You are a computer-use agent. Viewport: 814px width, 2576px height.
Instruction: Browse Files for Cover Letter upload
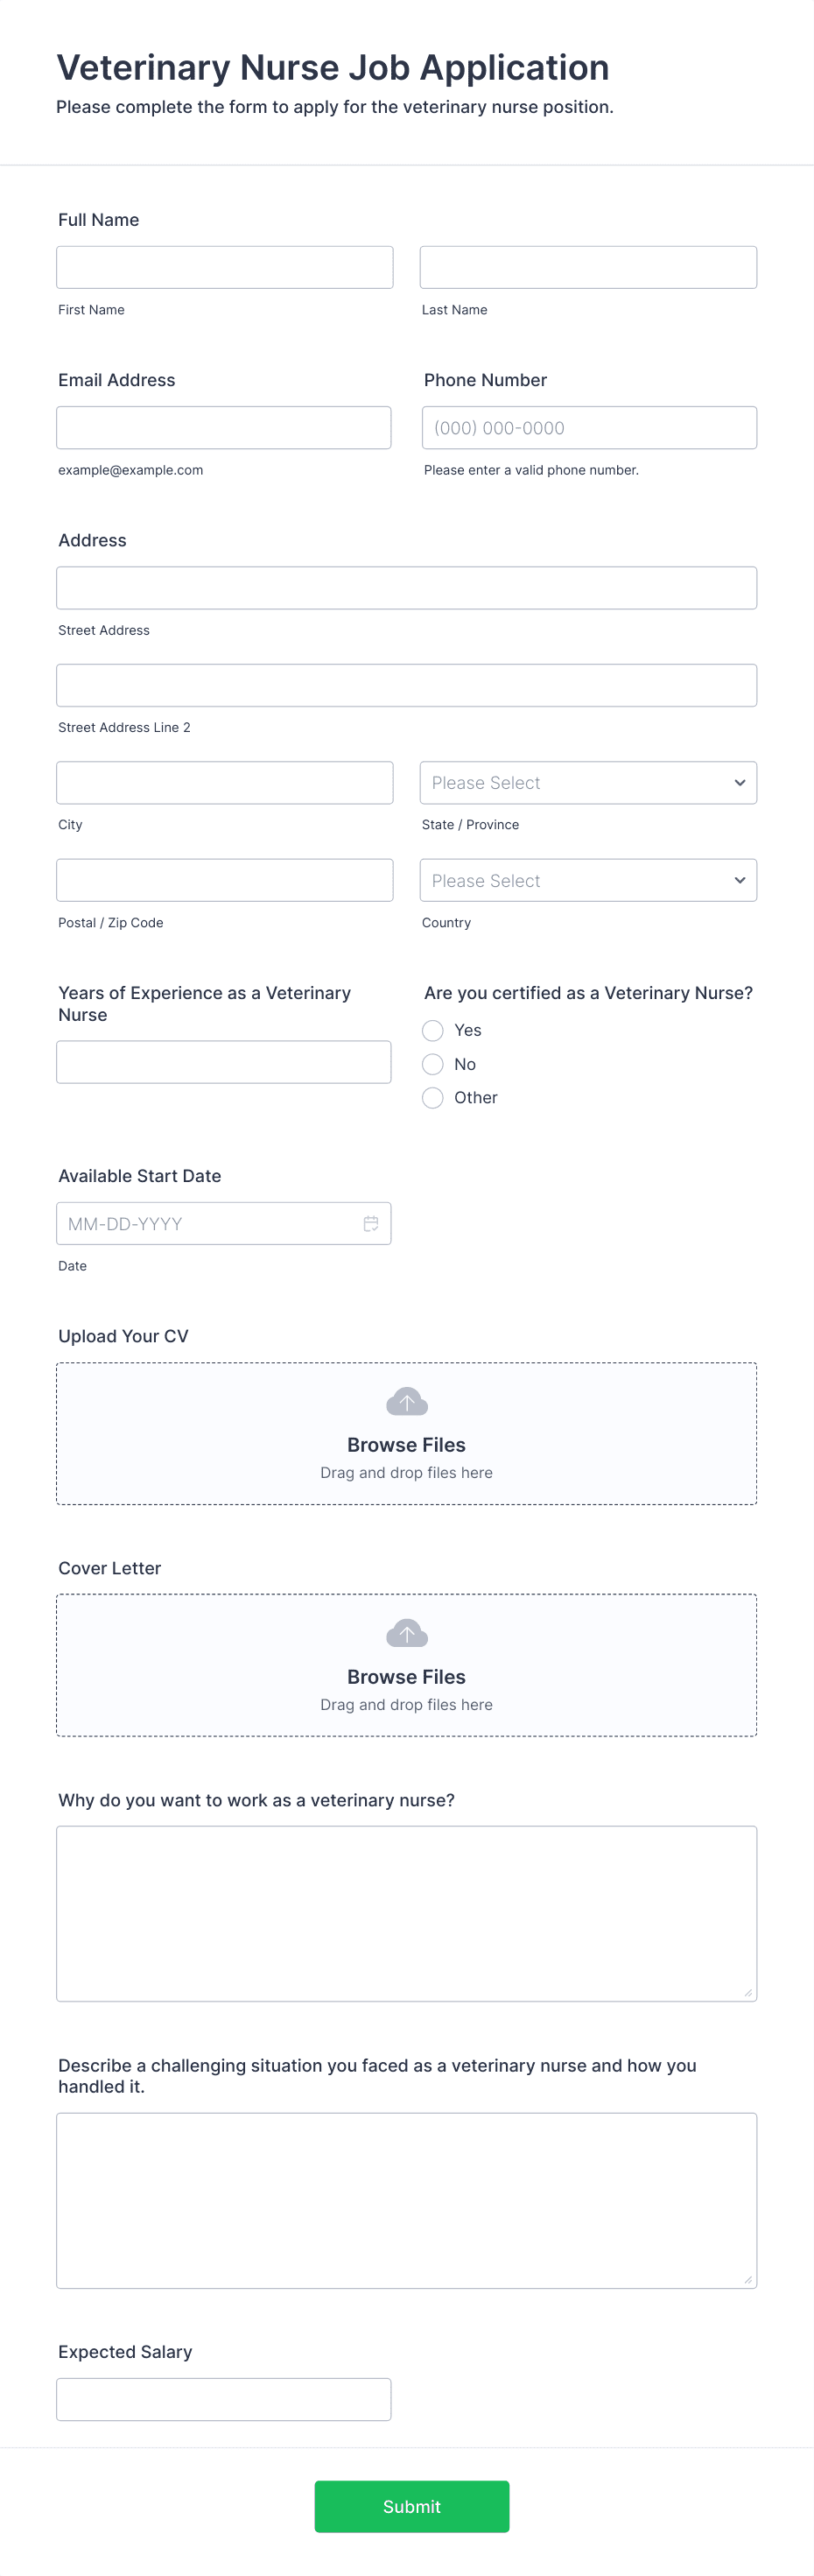coord(406,1677)
